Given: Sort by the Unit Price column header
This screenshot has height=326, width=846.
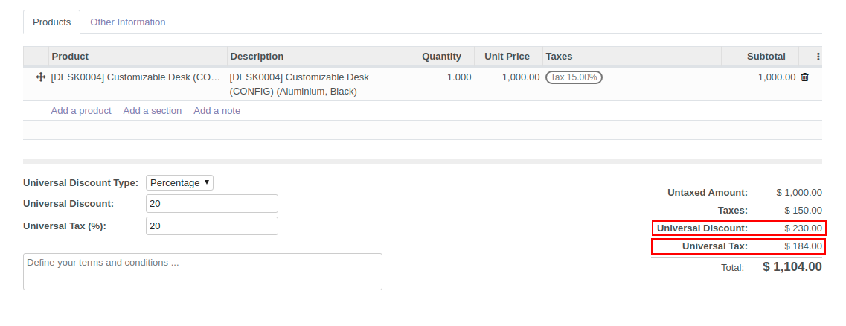Looking at the screenshot, I should 507,57.
